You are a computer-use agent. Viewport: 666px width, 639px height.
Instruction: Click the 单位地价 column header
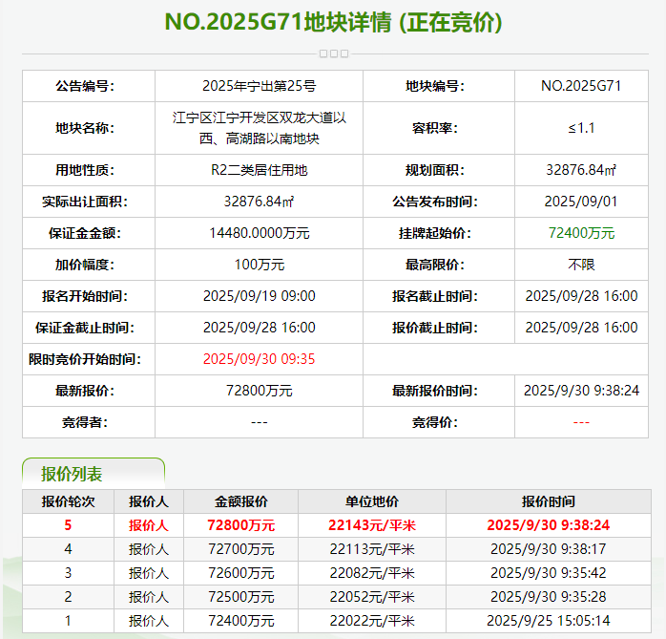click(x=371, y=501)
